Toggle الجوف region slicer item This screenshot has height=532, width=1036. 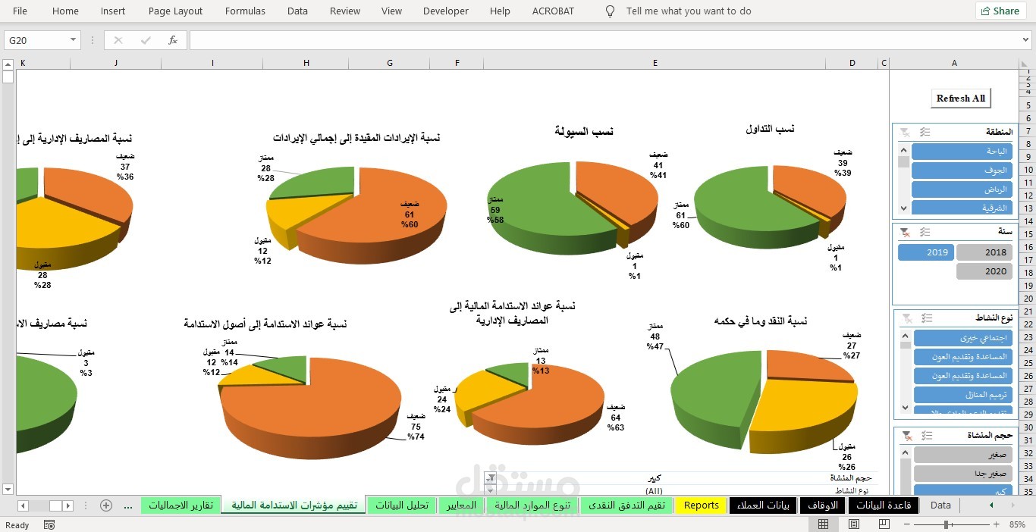pyautogui.click(x=962, y=171)
